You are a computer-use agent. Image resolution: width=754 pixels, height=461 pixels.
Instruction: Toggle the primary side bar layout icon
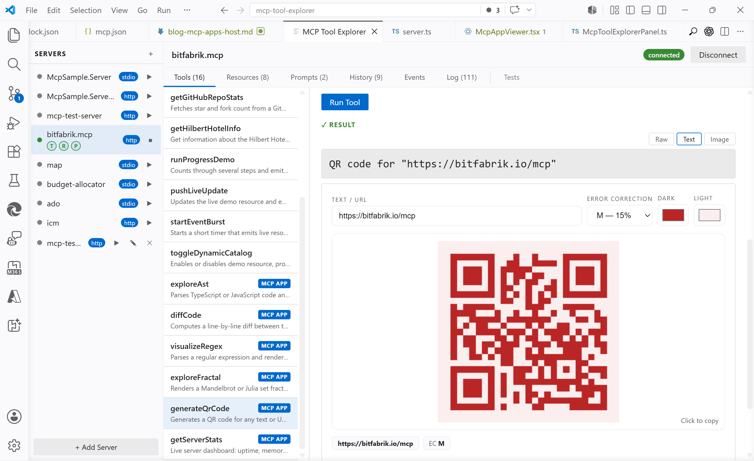[x=630, y=10]
